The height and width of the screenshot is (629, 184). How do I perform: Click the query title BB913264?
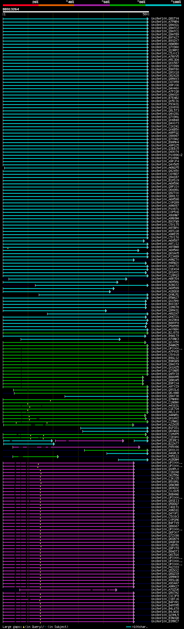(x=11, y=9)
